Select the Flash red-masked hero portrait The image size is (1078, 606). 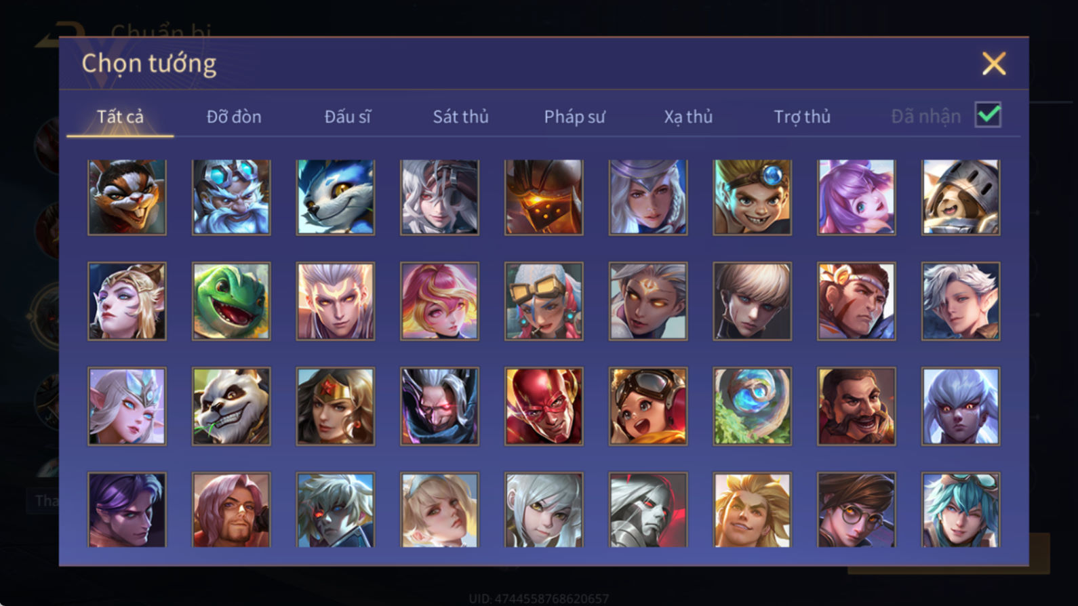(x=544, y=406)
